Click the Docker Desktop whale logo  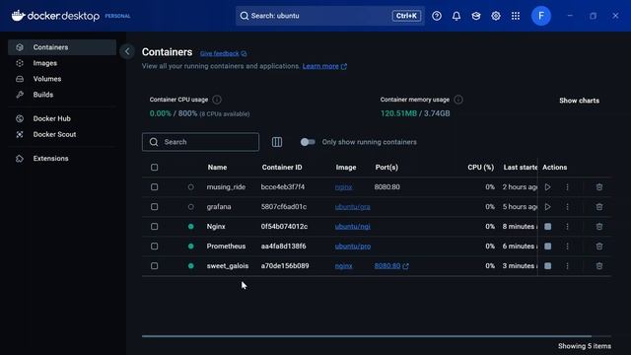coord(19,16)
